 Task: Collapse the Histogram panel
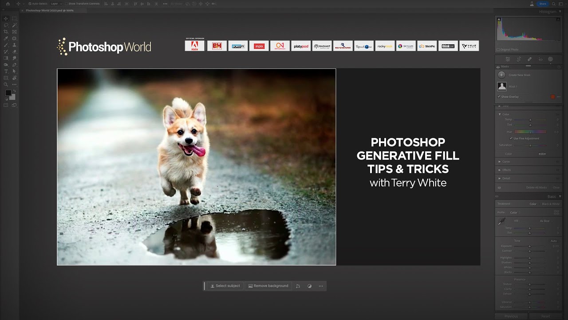click(x=560, y=12)
